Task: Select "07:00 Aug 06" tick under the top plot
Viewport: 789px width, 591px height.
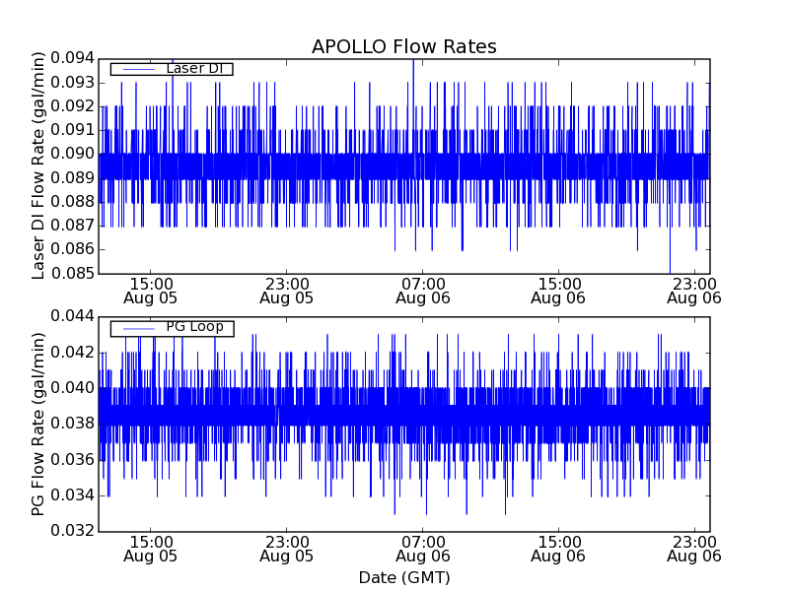Action: pyautogui.click(x=422, y=290)
